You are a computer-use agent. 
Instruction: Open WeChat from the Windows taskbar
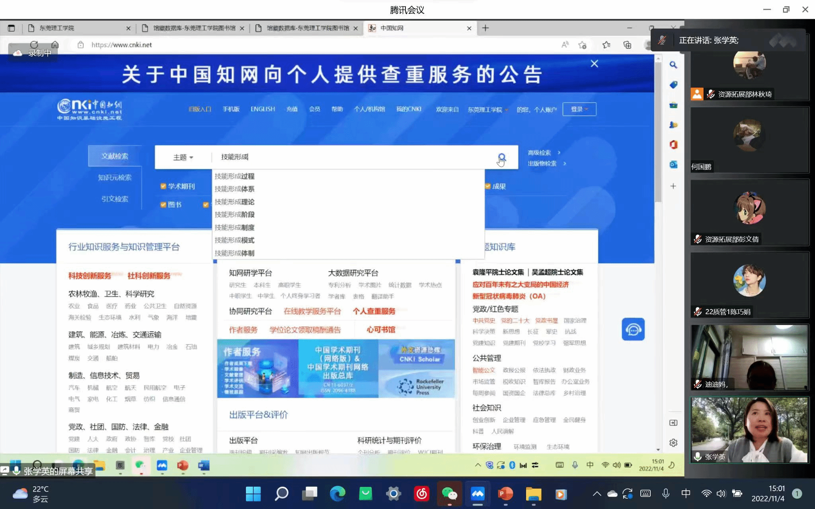[450, 494]
